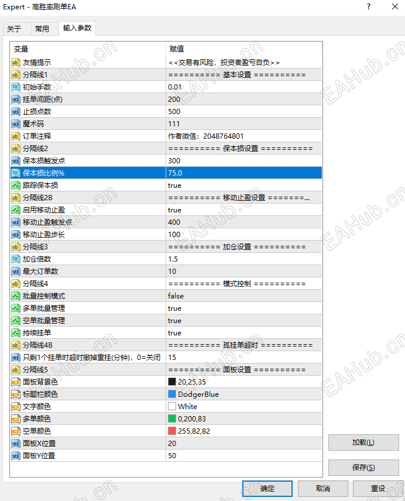Click the string icon beside 订单注释

point(15,136)
